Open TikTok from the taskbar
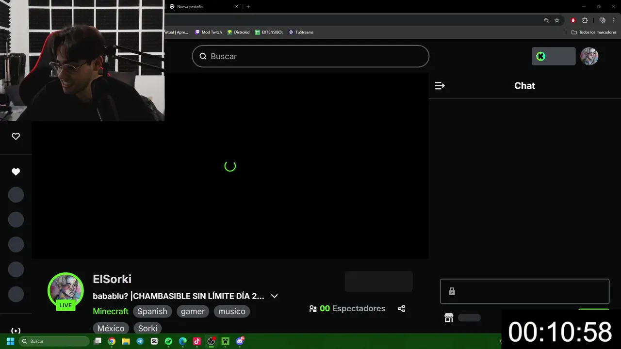 (x=196, y=341)
